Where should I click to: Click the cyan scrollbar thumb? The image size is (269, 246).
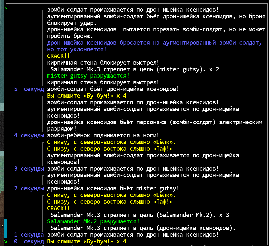pos(6,228)
